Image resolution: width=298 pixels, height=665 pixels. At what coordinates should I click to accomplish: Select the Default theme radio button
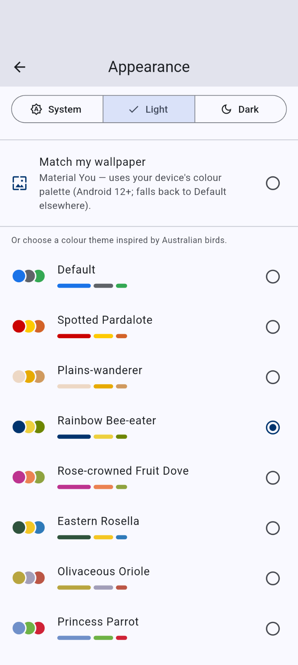(x=273, y=277)
